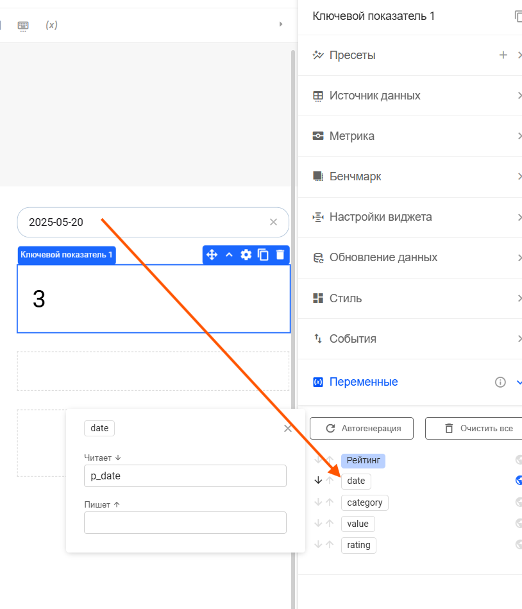Viewport: 522px width, 609px height.
Task: Delete widget with the trash icon
Action: pyautogui.click(x=280, y=255)
